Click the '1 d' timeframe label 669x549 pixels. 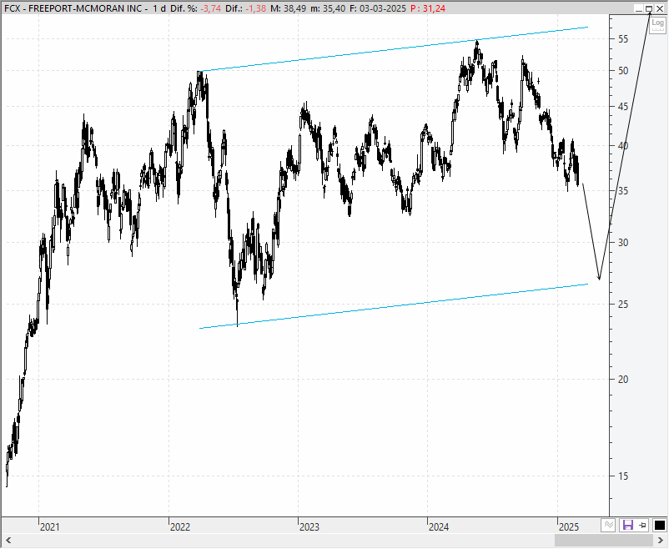click(159, 8)
